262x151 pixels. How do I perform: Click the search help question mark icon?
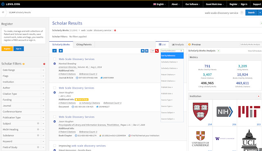point(242,13)
